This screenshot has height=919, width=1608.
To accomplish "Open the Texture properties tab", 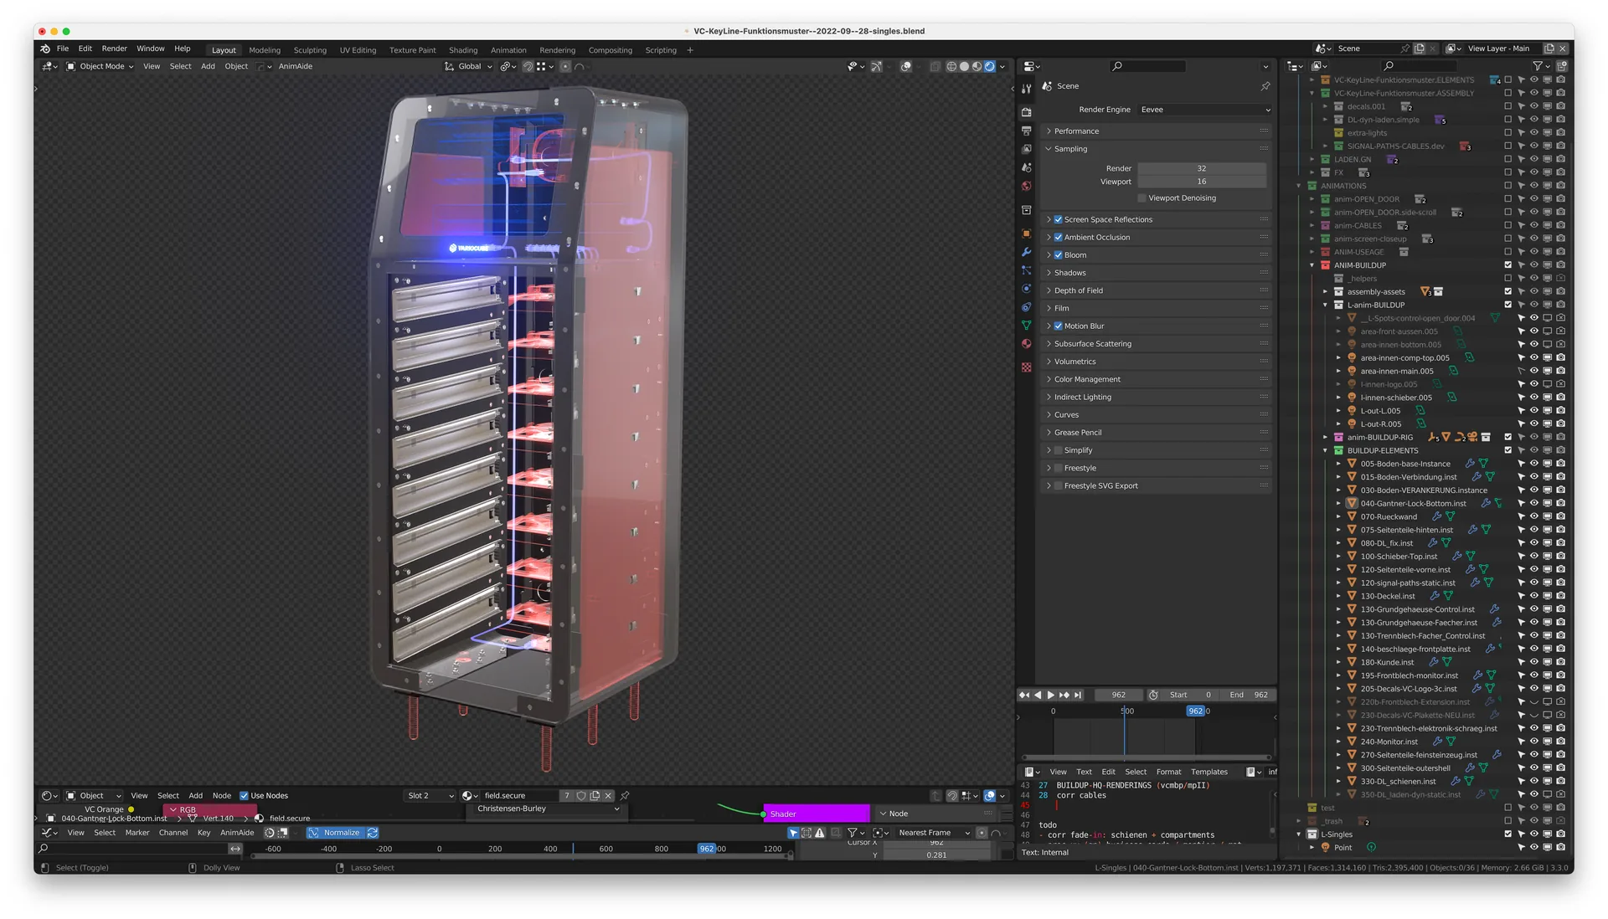I will (x=1026, y=367).
